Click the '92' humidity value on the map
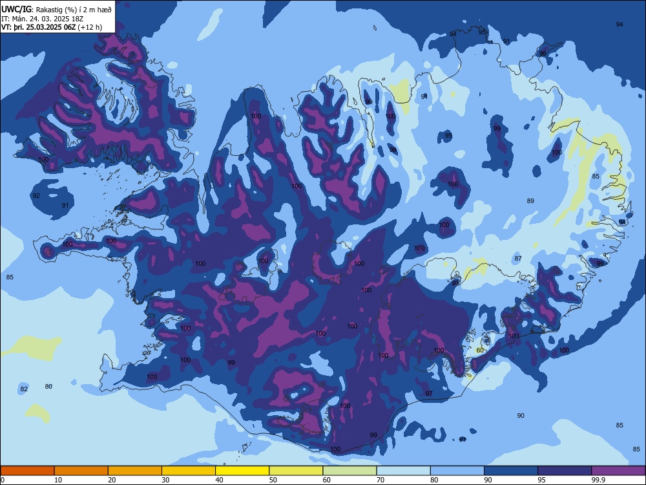 (x=36, y=195)
